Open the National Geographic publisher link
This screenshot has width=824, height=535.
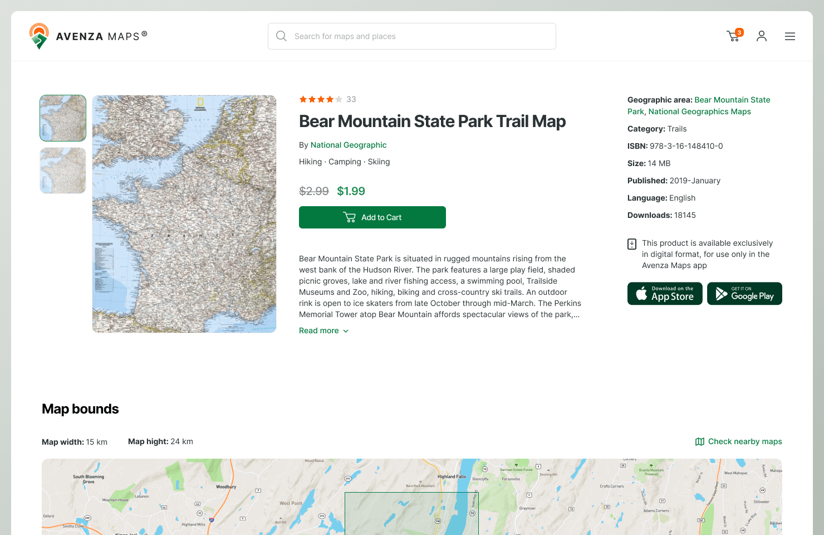click(x=349, y=145)
